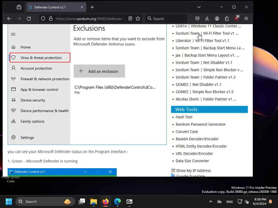Expand the list all tabs chevron
Screen dimensions: 278x208
pyautogui.click(x=199, y=7)
